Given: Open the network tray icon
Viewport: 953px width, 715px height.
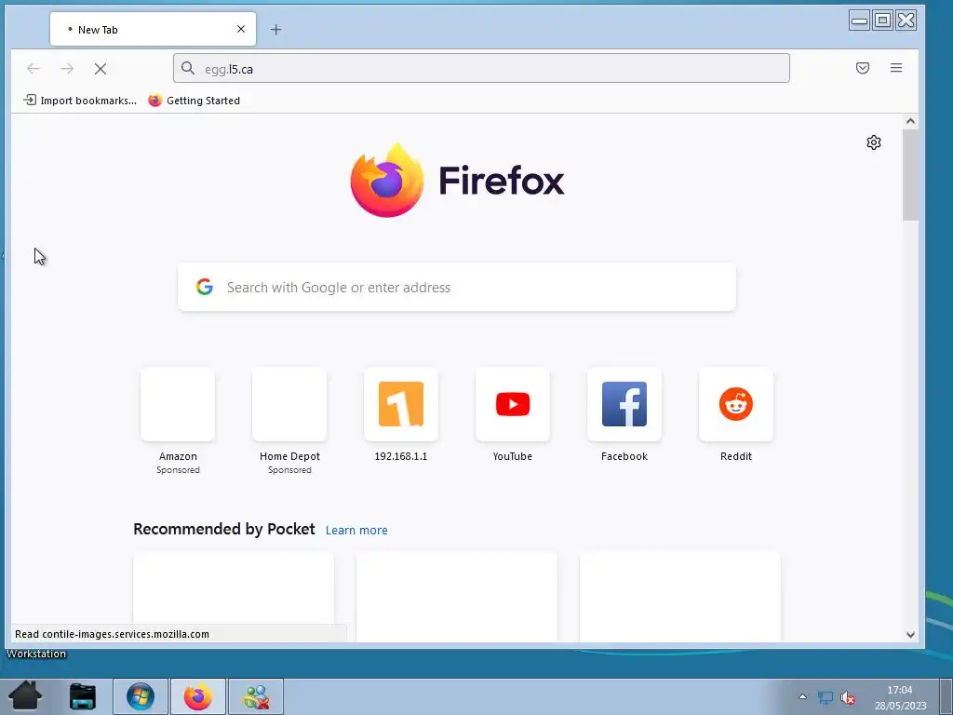Looking at the screenshot, I should pos(825,697).
